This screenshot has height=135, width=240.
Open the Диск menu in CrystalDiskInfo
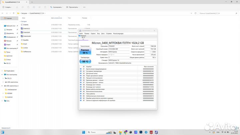click(x=103, y=33)
